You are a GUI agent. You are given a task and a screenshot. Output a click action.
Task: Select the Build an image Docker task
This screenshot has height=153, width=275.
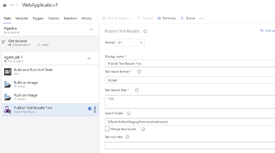pos(51,84)
